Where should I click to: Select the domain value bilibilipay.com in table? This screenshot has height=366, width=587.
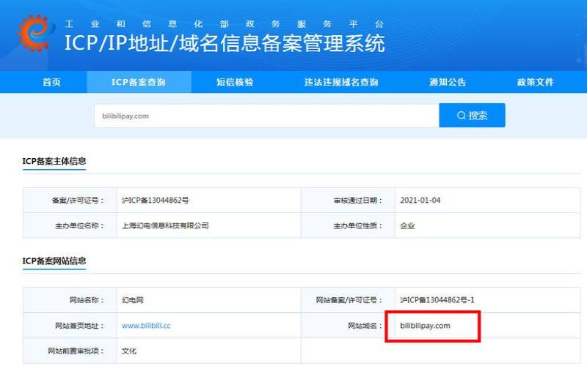(426, 326)
